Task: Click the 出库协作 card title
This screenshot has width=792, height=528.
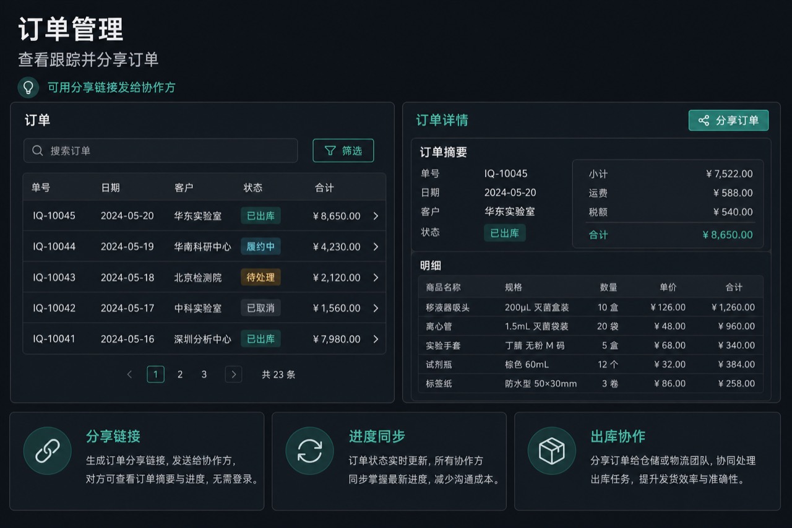Action: pos(618,436)
